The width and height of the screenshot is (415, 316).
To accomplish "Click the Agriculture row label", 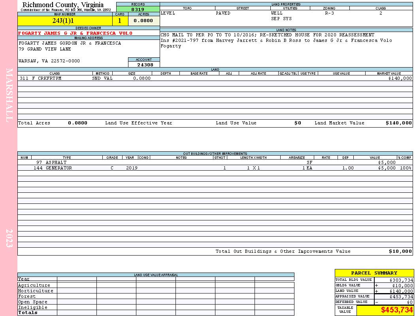I will 34,285.
